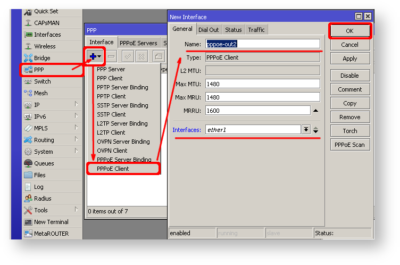The width and height of the screenshot is (400, 265).
Task: Open the Radius sidebar entry
Action: [43, 198]
